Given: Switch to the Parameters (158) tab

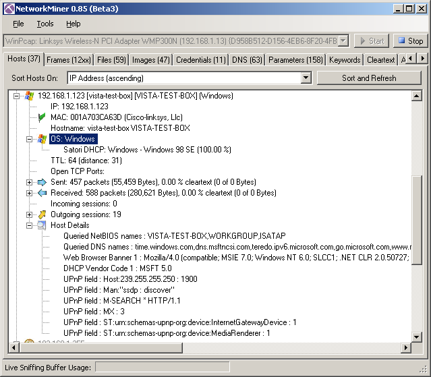Looking at the screenshot, I should click(x=295, y=60).
